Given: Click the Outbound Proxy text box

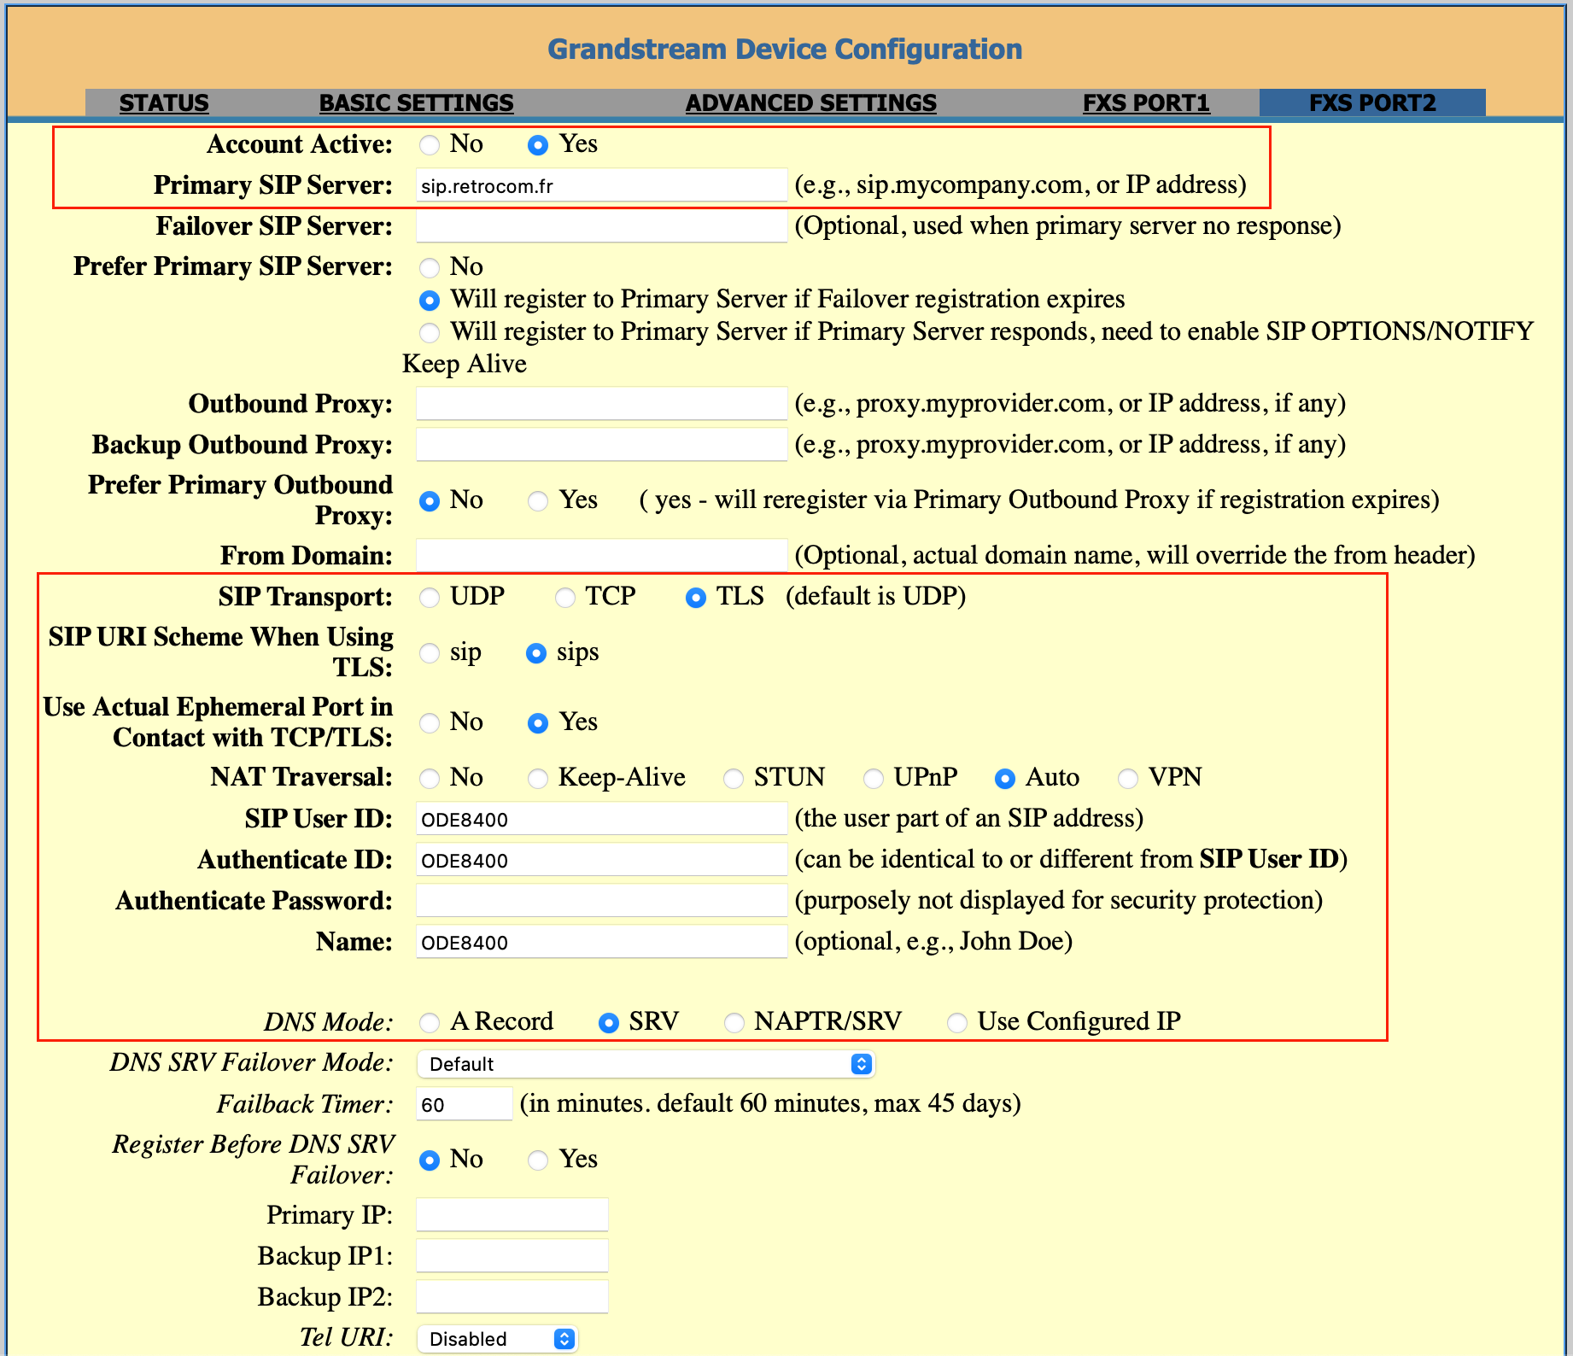Looking at the screenshot, I should point(601,404).
